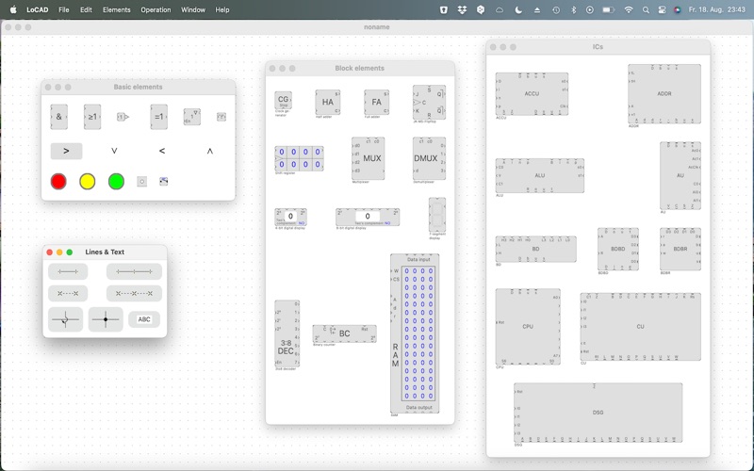This screenshot has width=754, height=471.
Task: Open the Window menu
Action: click(x=193, y=9)
